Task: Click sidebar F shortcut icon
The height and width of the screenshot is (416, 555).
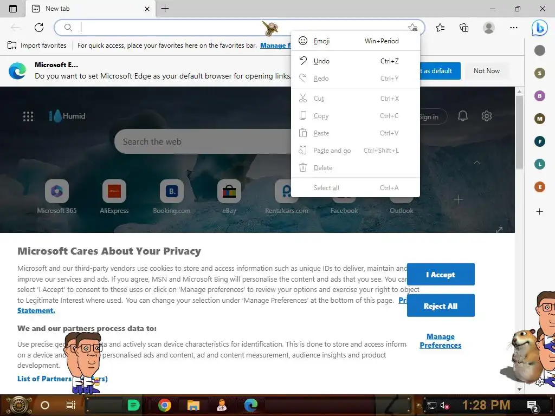Action: [539, 141]
